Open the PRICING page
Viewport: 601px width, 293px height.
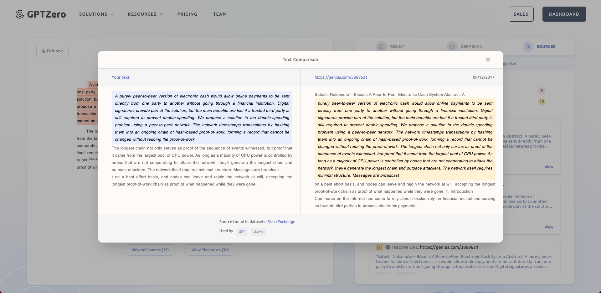point(187,14)
